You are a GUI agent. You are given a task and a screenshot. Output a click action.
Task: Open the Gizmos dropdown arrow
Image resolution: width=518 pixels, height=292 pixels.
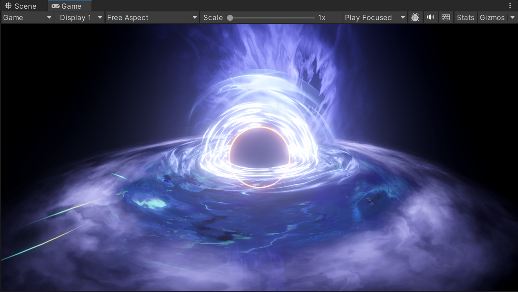512,18
